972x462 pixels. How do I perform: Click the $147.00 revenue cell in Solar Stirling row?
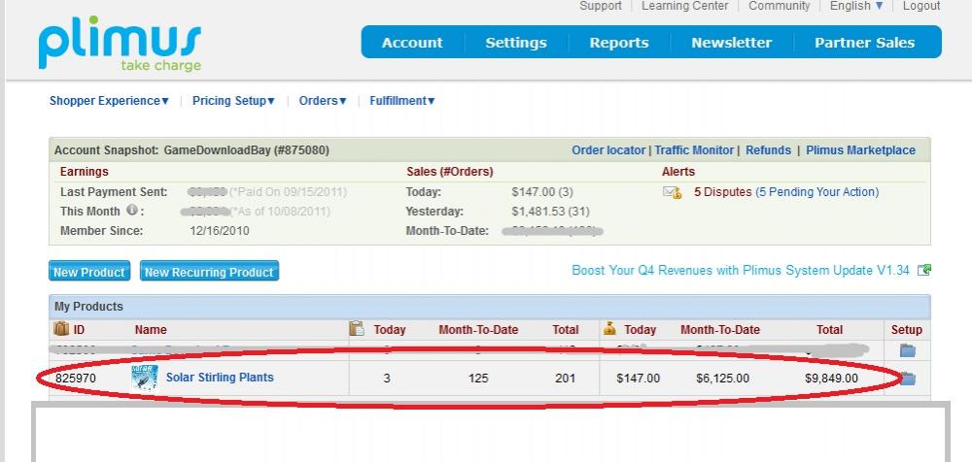(639, 379)
